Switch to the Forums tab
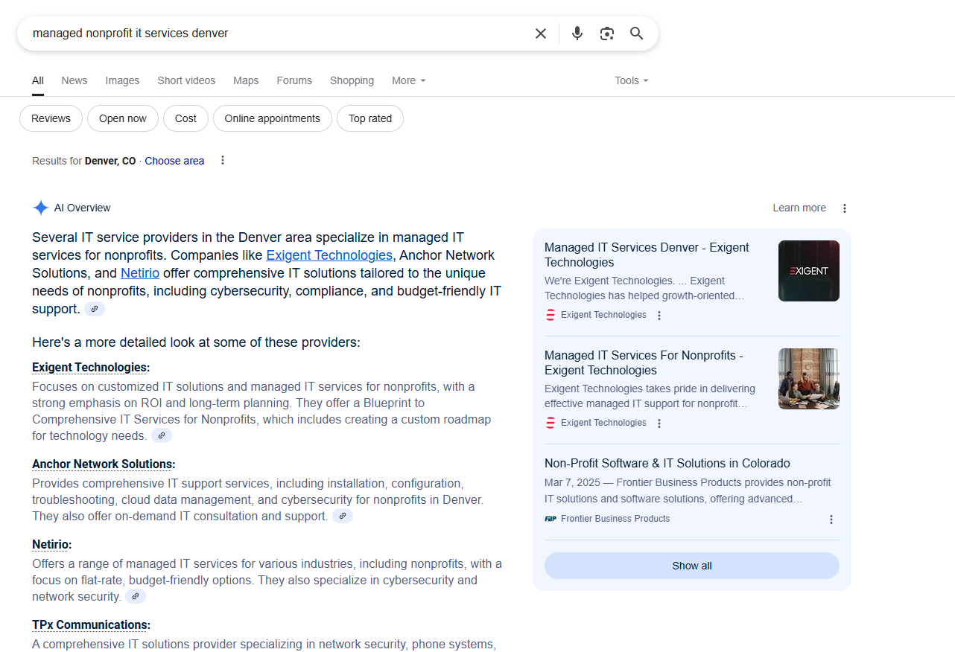 coord(294,80)
